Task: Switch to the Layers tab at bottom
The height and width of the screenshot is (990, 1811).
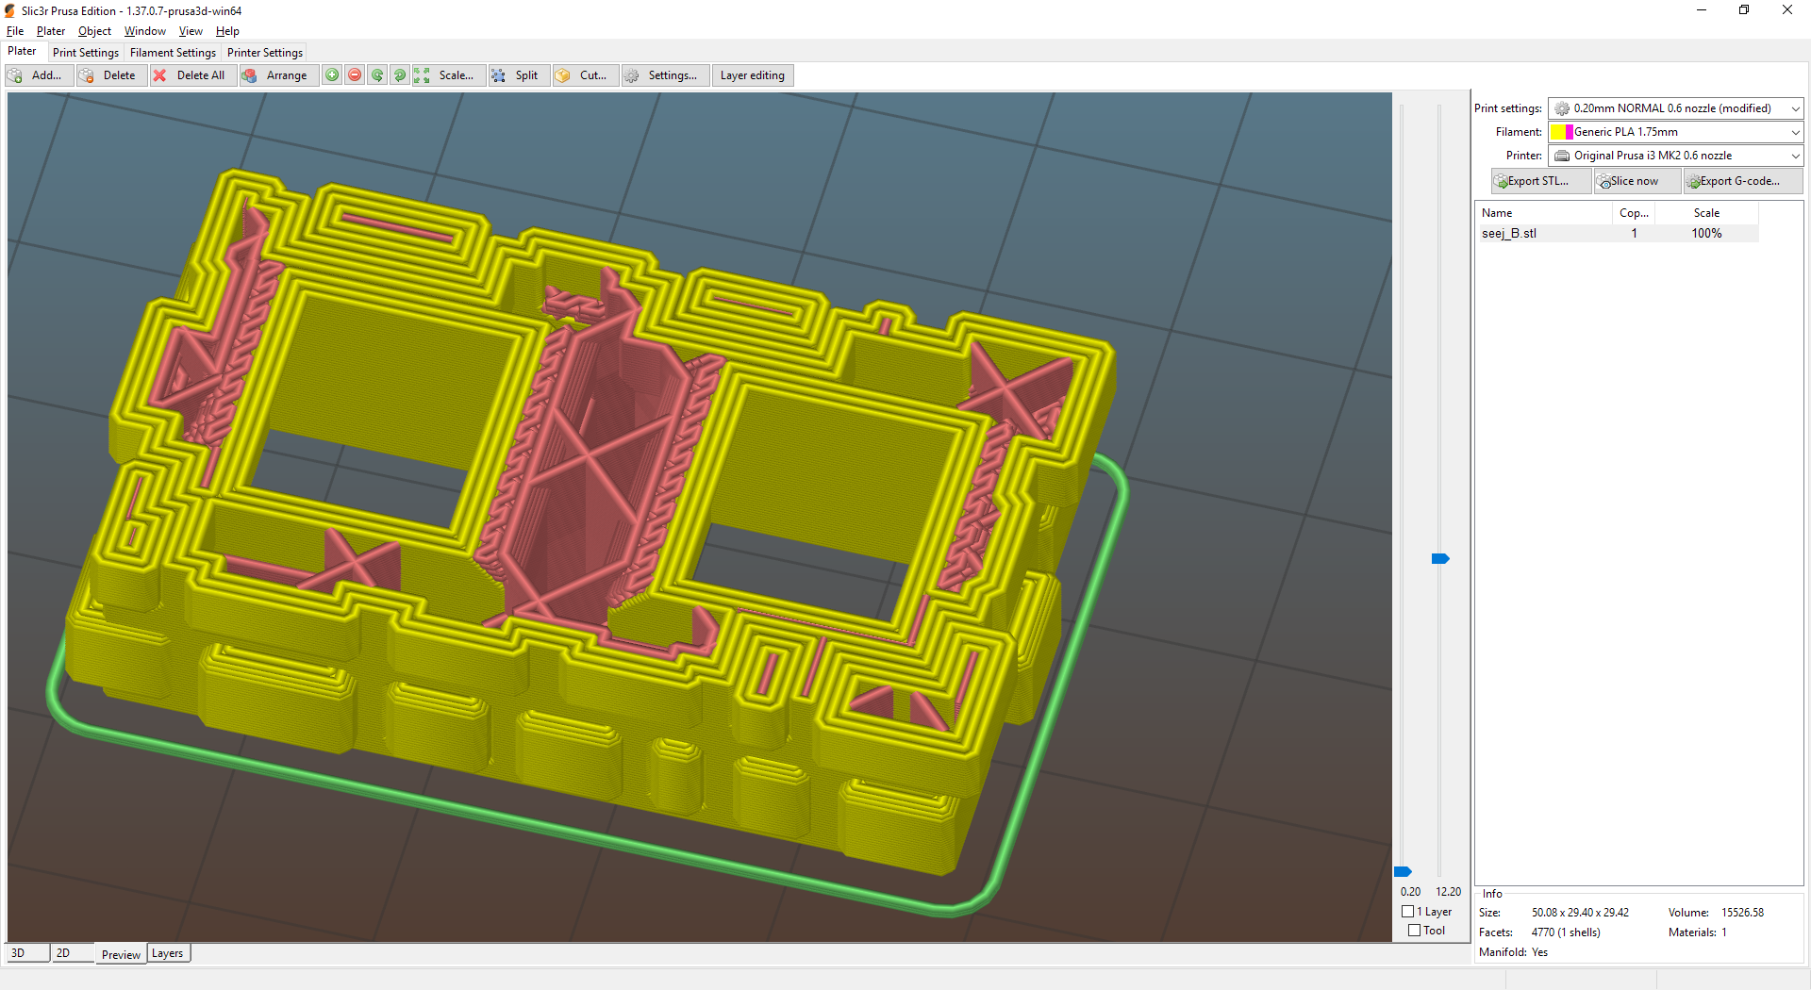Action: [x=168, y=953]
